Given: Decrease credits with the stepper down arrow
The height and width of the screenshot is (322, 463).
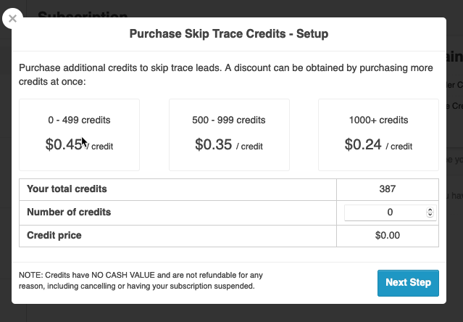Looking at the screenshot, I should click(430, 215).
